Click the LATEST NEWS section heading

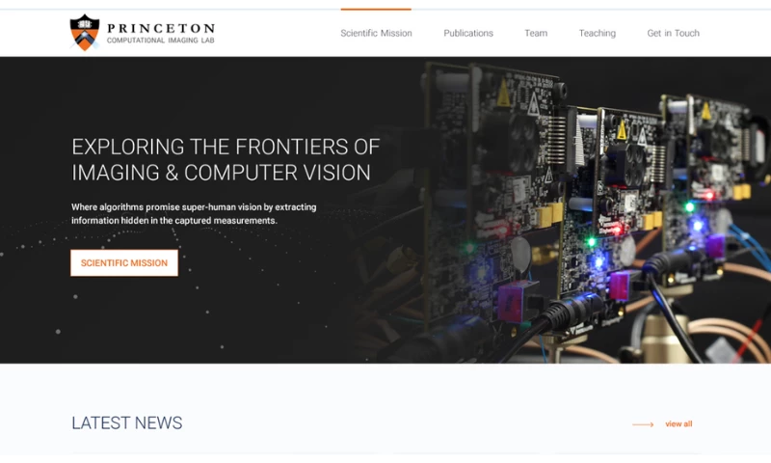(x=127, y=422)
